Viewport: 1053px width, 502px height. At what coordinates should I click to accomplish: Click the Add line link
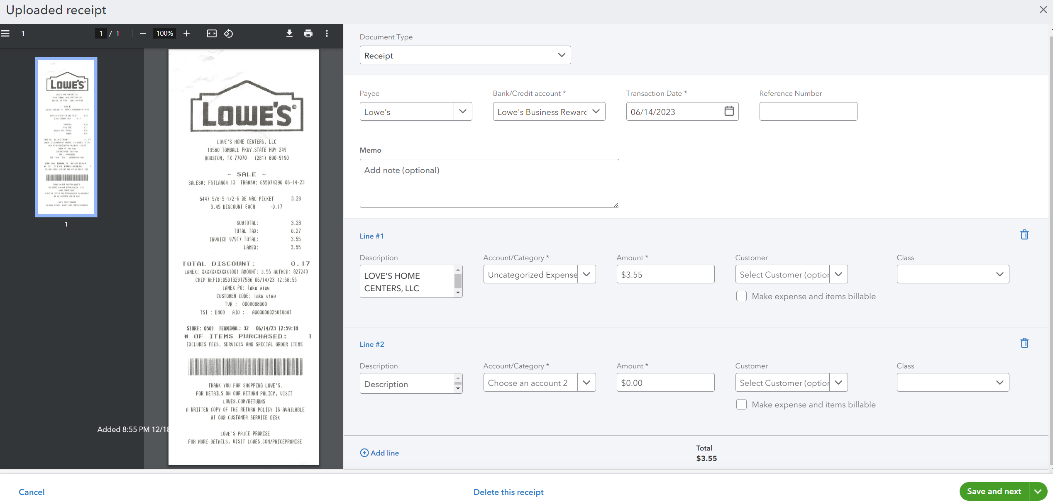click(379, 453)
